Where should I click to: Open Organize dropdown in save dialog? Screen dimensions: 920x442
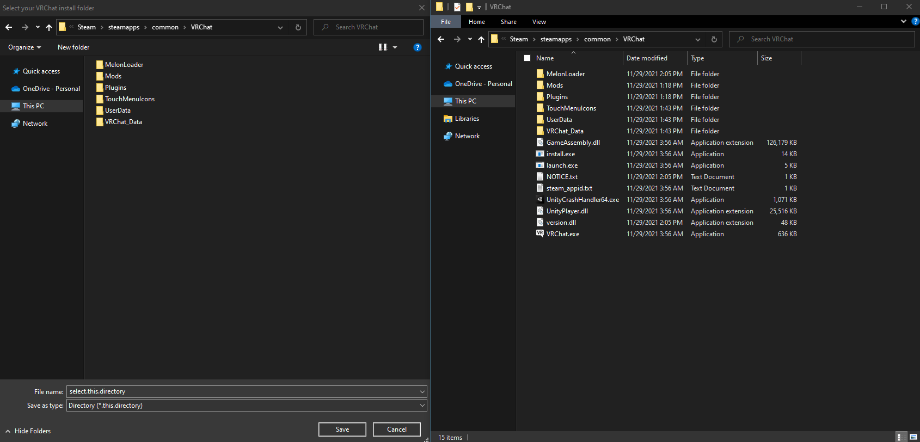(x=24, y=47)
